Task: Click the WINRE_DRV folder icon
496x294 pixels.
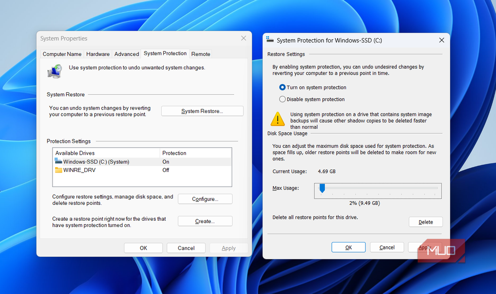Action: pyautogui.click(x=58, y=170)
